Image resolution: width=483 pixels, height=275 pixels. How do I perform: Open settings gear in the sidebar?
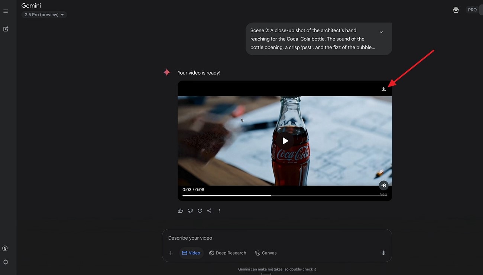pyautogui.click(x=6, y=262)
